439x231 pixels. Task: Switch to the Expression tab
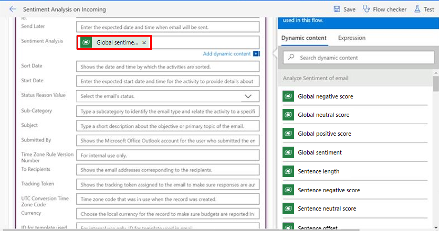point(352,38)
